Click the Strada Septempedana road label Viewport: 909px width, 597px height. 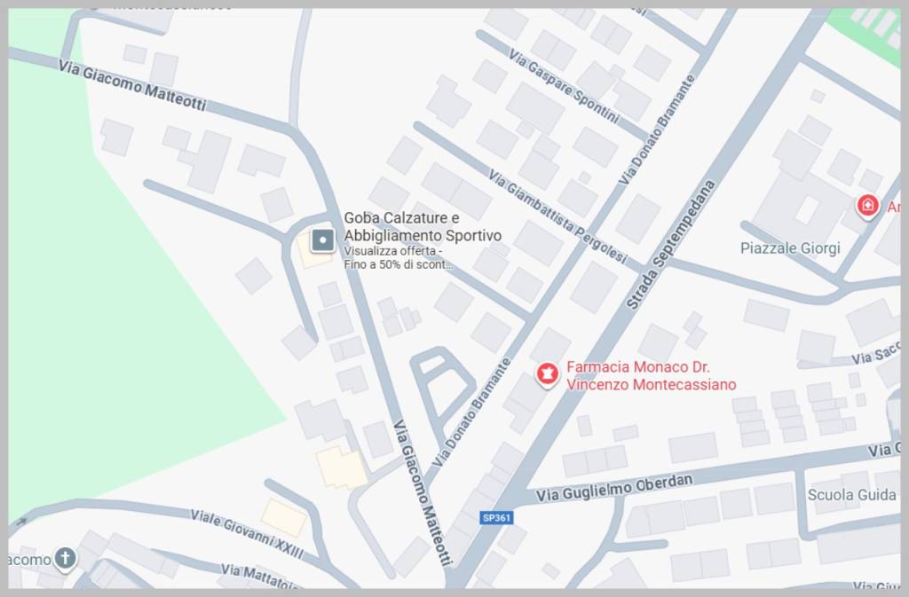[x=672, y=245]
